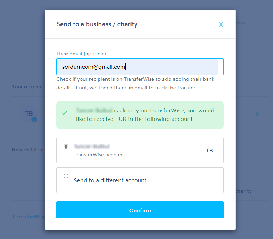This screenshot has width=273, height=239.
Task: Click the small blue badge on TB avatar
Action: (34, 119)
